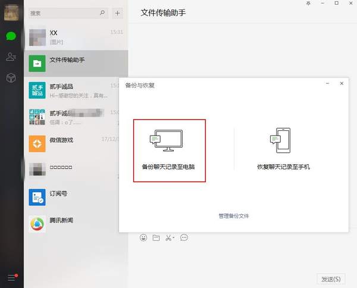Click the screenshot scissors icon
The height and width of the screenshot is (288, 357).
click(169, 238)
